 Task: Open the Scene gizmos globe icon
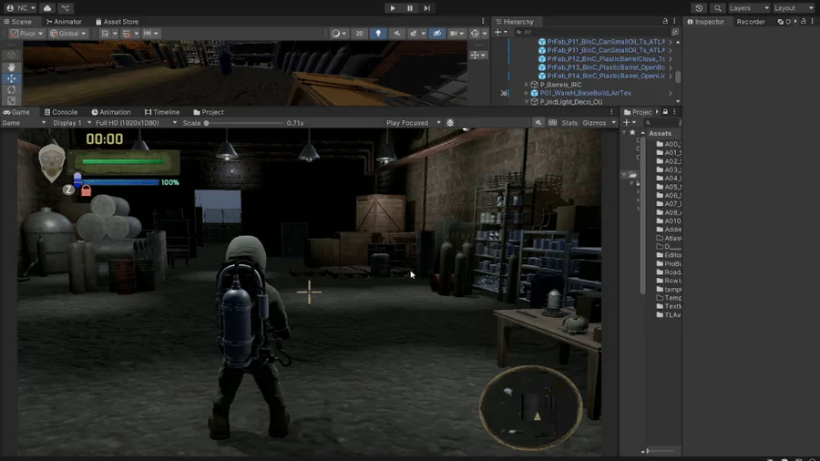[475, 34]
